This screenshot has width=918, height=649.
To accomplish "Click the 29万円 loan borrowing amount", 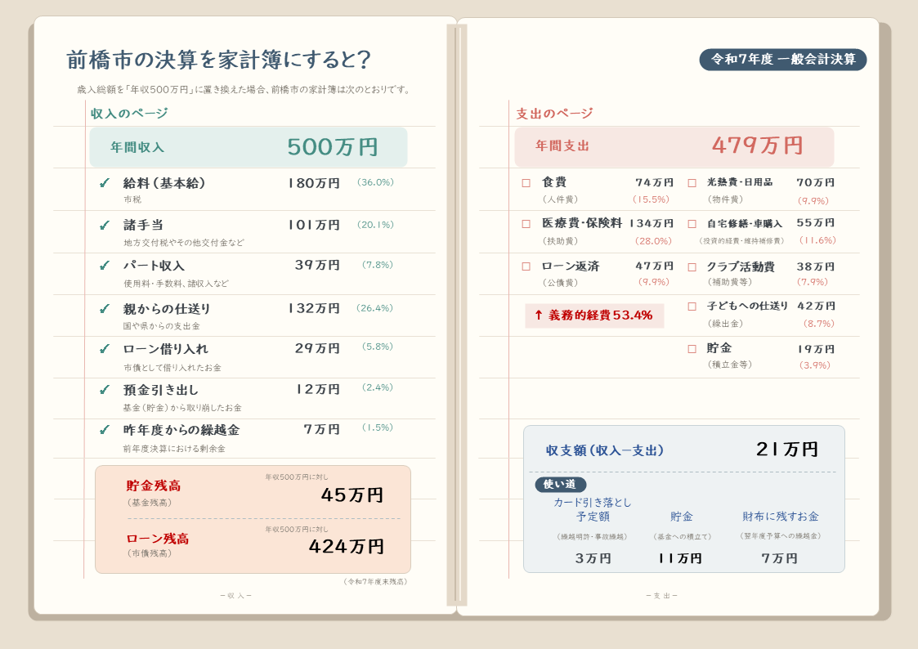I will [317, 348].
